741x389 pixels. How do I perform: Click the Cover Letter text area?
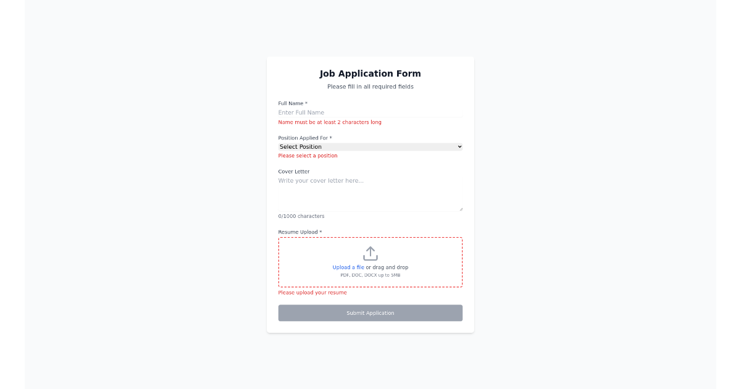[370, 188]
